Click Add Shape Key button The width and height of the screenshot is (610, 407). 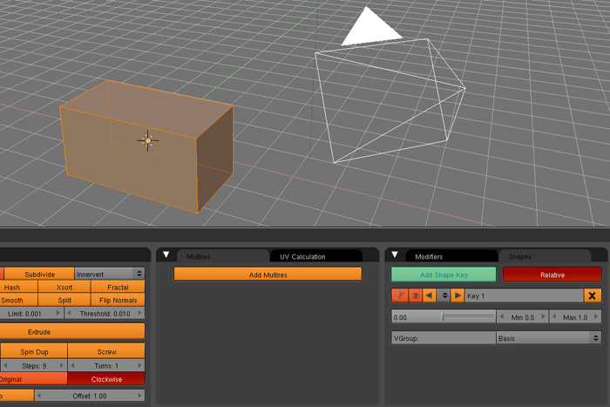444,275
